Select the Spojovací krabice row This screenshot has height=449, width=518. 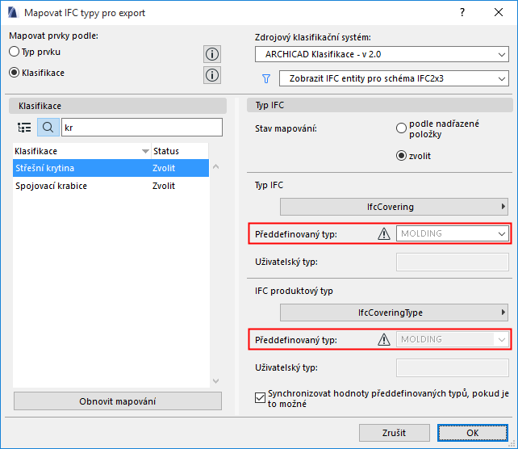[52, 186]
